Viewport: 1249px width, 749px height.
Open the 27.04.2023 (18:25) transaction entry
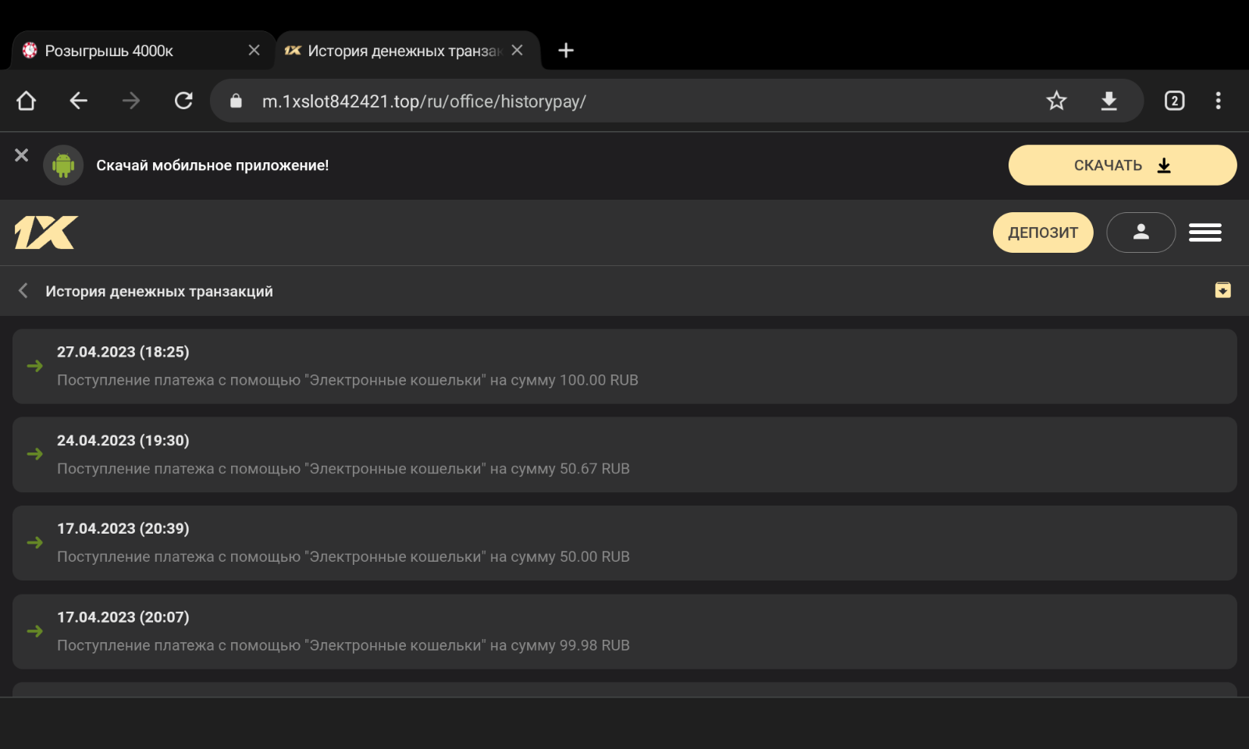(624, 366)
